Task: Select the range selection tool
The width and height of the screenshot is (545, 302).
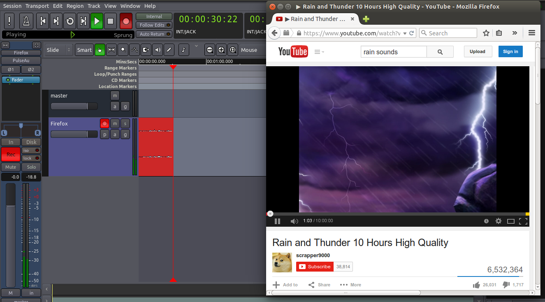Action: 111,50
